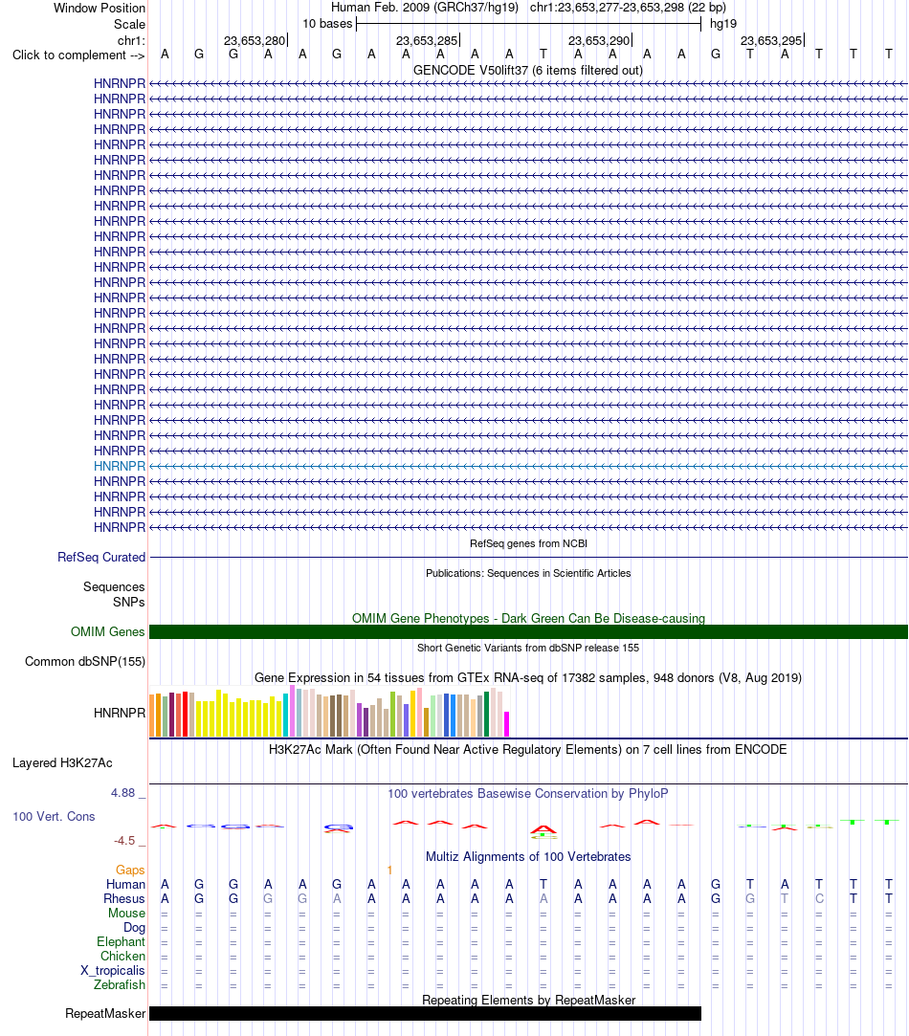The width and height of the screenshot is (909, 1036).
Task: Open the GTEx Gene Expression track title
Action: (527, 678)
